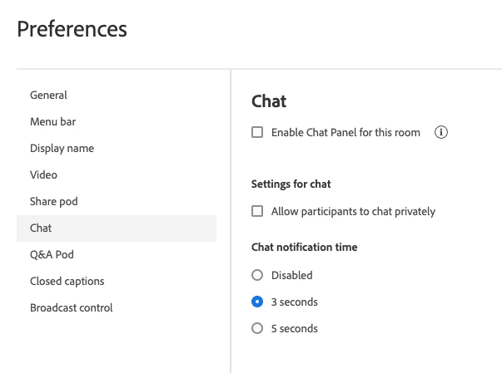Open the General preferences section
The image size is (502, 373).
[x=48, y=96]
